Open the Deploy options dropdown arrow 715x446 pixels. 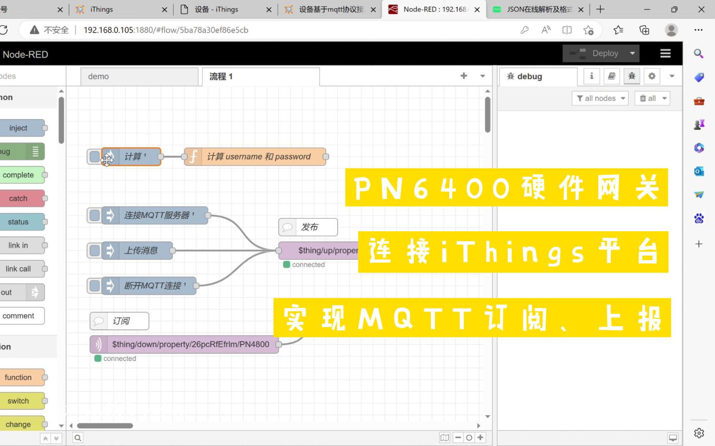632,53
